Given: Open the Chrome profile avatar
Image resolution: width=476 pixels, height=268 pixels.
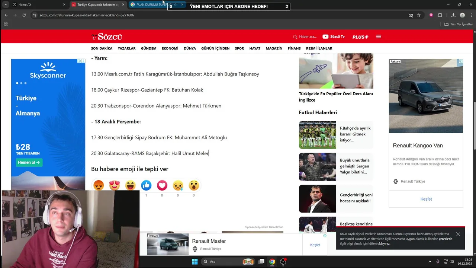Looking at the screenshot, I should click(462, 15).
